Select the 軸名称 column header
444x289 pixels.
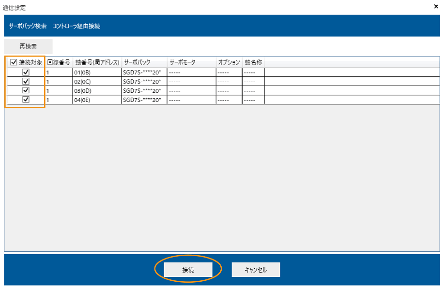coord(252,62)
